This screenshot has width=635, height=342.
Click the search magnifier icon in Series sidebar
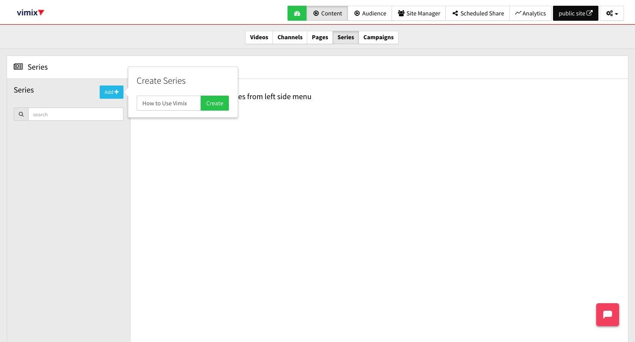(21, 114)
